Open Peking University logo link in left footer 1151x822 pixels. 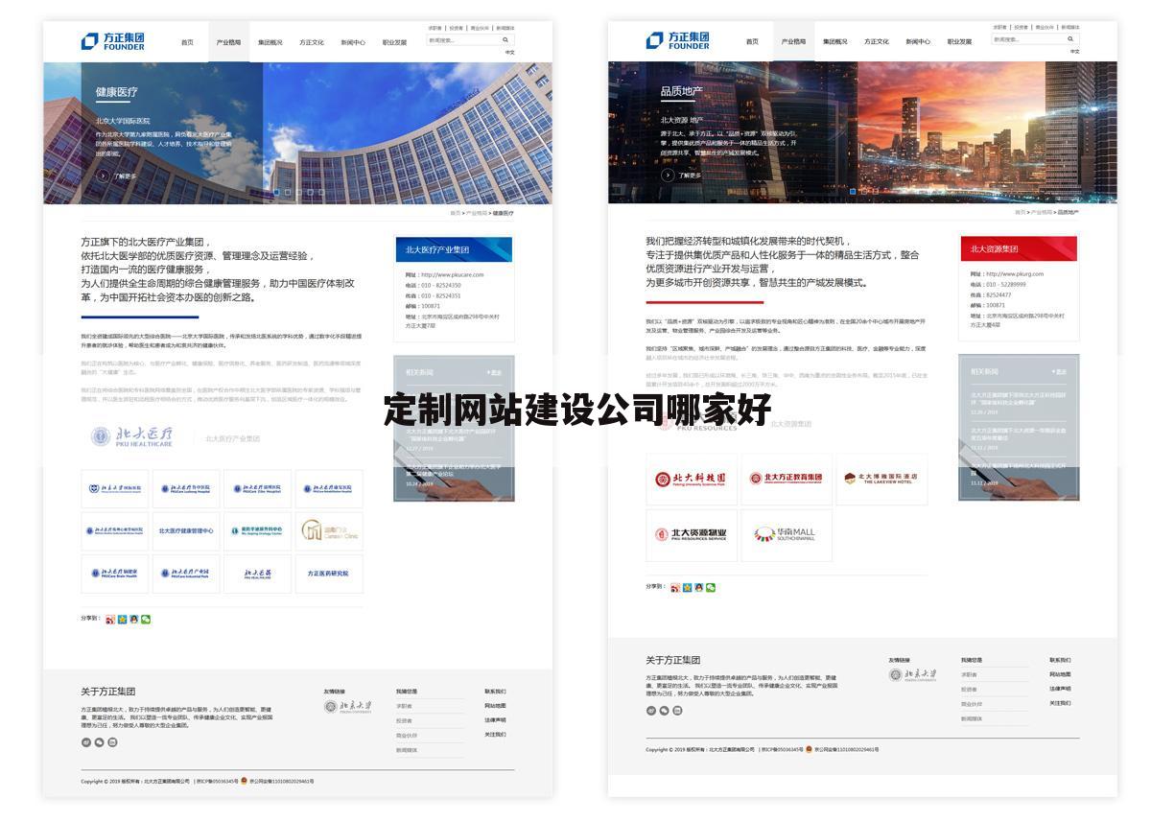click(346, 707)
